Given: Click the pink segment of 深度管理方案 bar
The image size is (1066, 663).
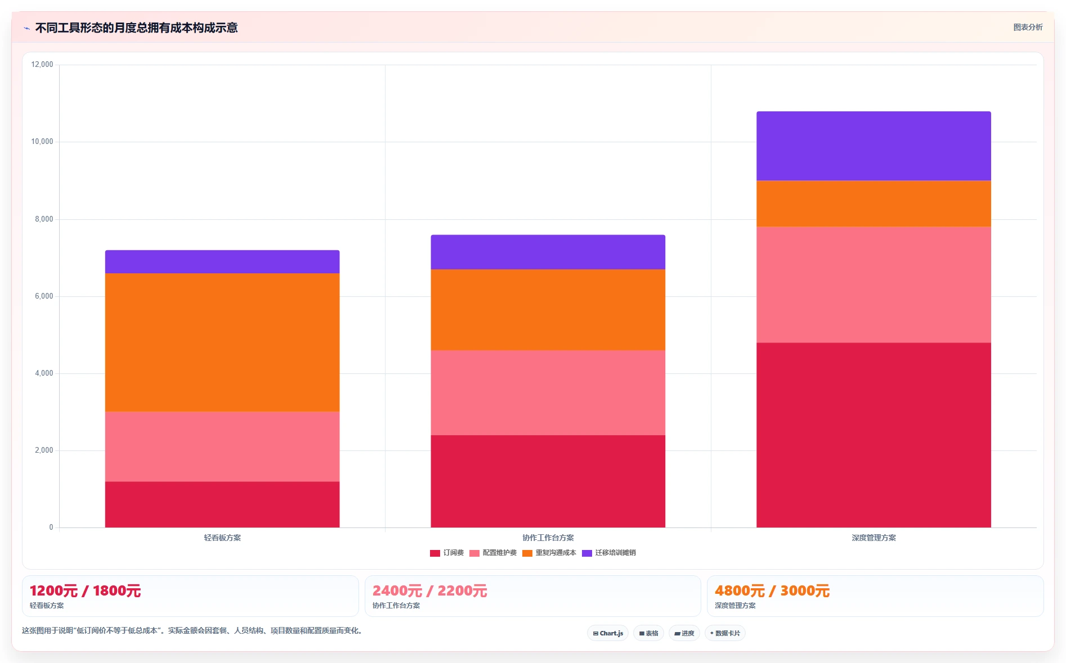Looking at the screenshot, I should tap(874, 285).
